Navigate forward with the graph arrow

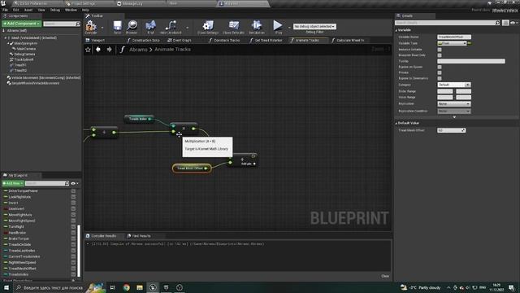click(x=109, y=49)
